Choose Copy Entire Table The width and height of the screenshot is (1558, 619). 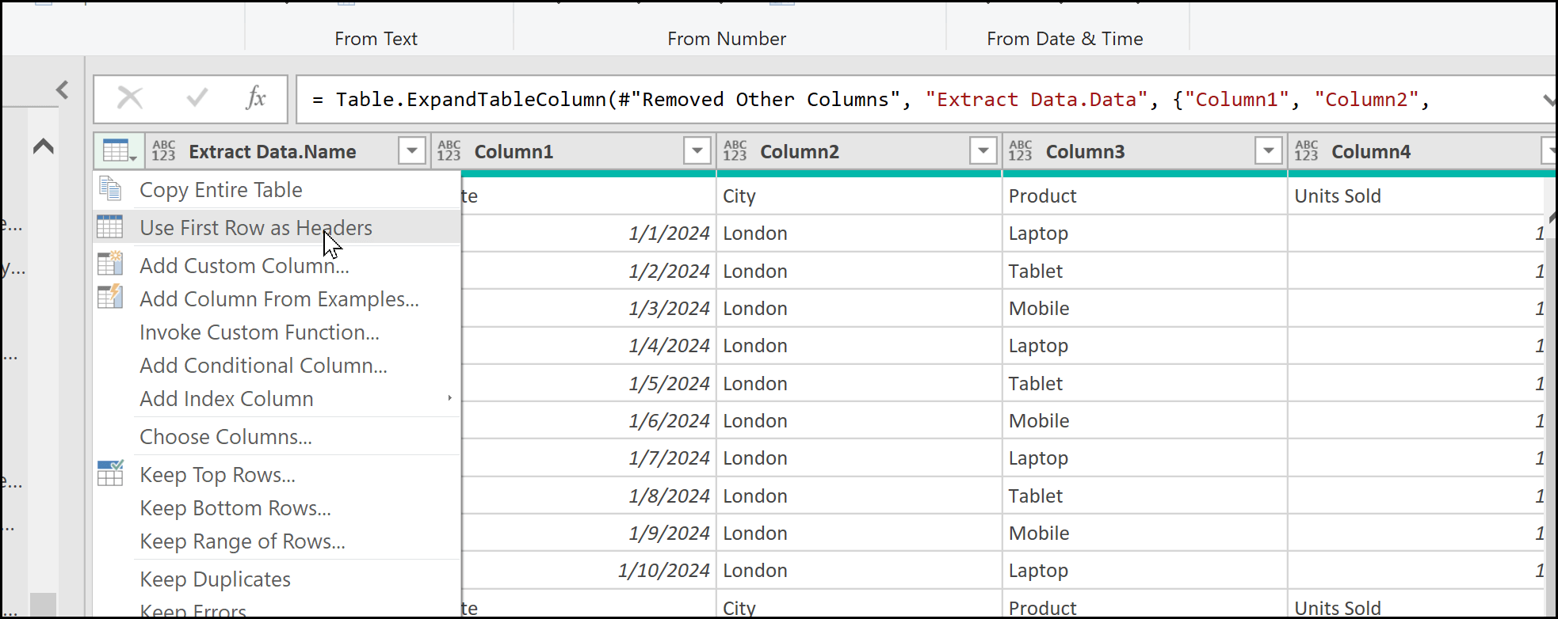(x=220, y=190)
